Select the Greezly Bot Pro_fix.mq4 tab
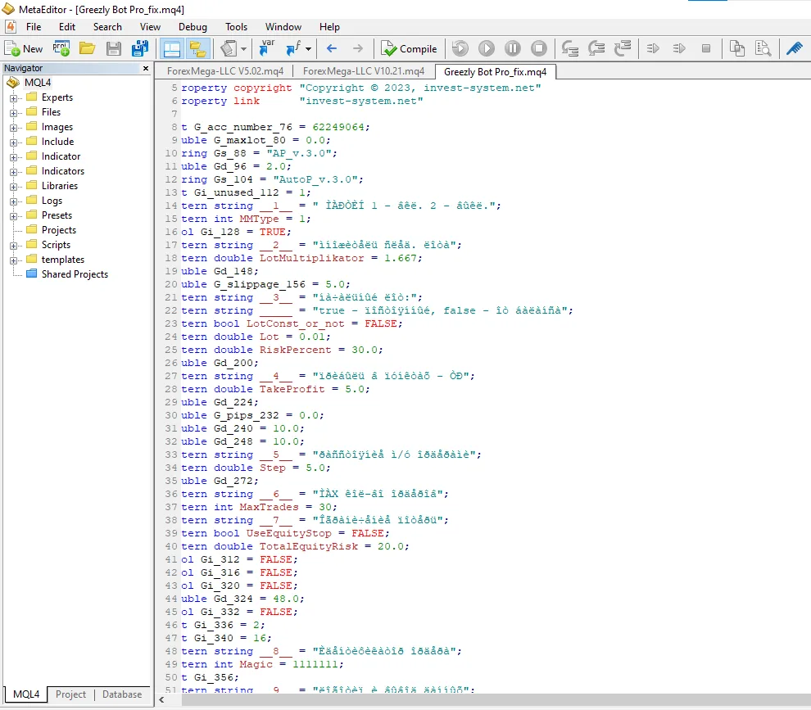811x710 pixels. point(495,72)
